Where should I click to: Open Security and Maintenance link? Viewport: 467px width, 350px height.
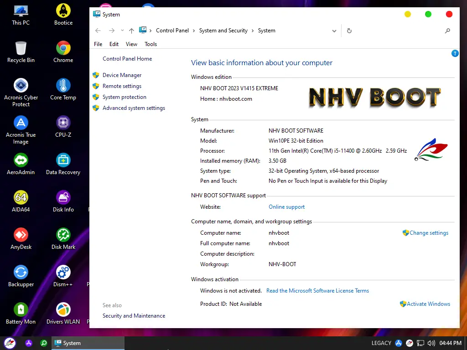134,316
